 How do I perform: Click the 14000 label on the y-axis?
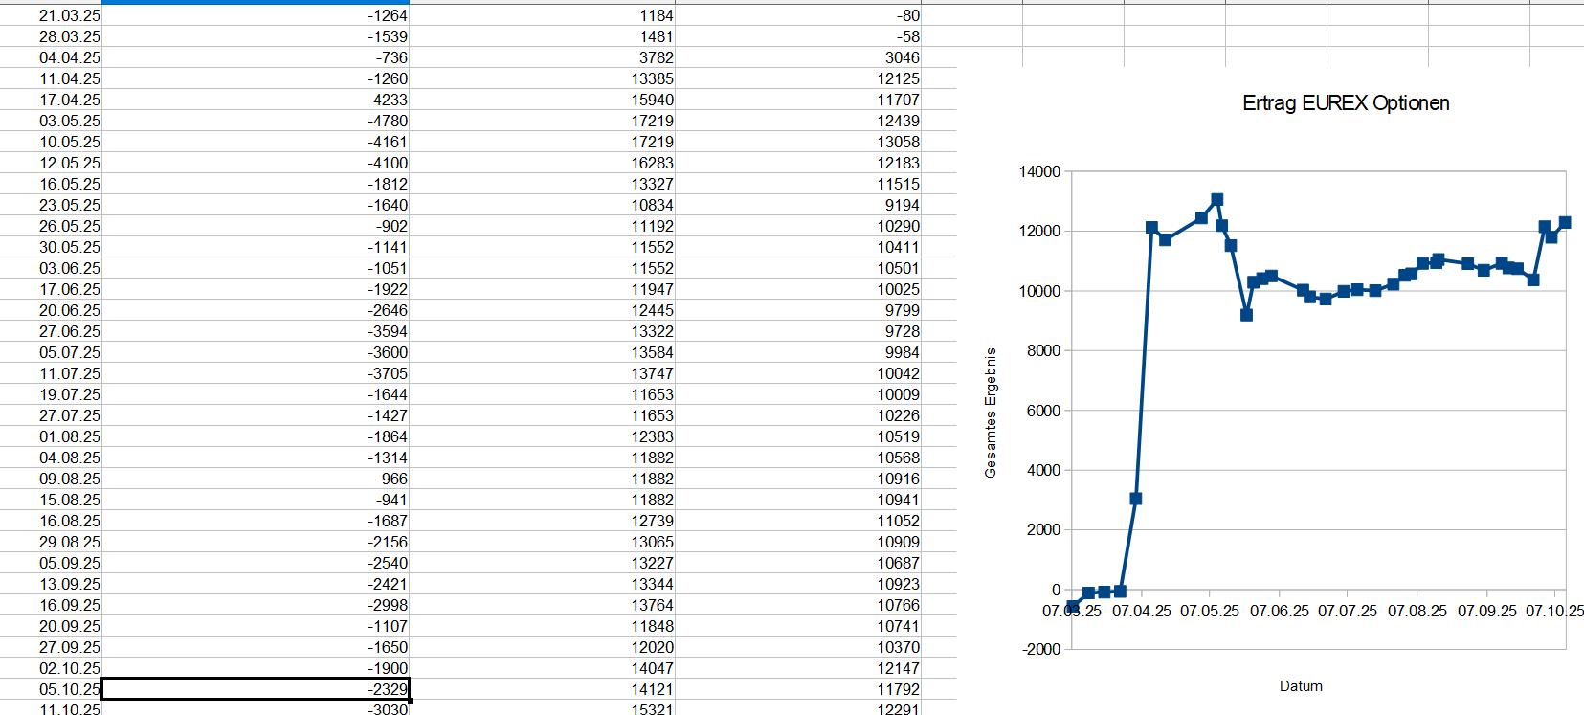coord(1039,171)
